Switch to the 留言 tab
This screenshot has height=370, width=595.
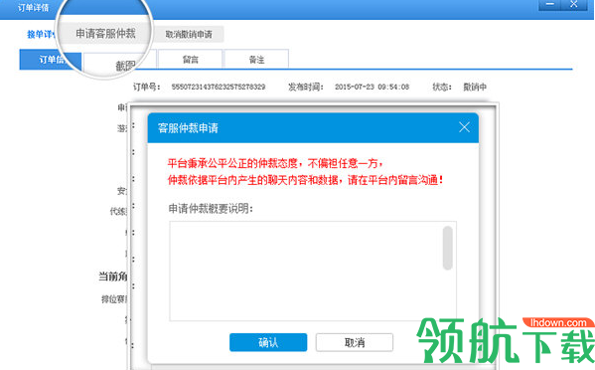point(190,60)
